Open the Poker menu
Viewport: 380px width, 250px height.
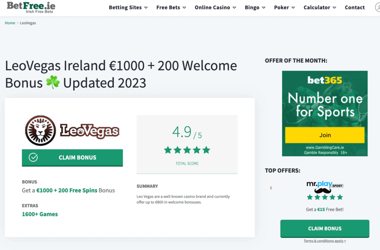point(284,8)
